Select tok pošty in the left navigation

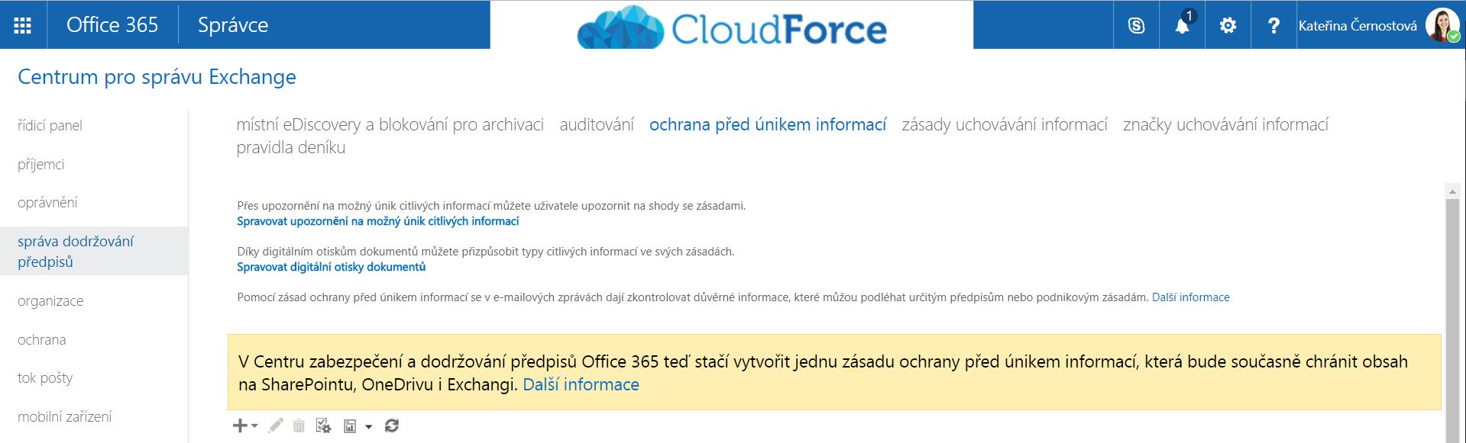[x=45, y=377]
